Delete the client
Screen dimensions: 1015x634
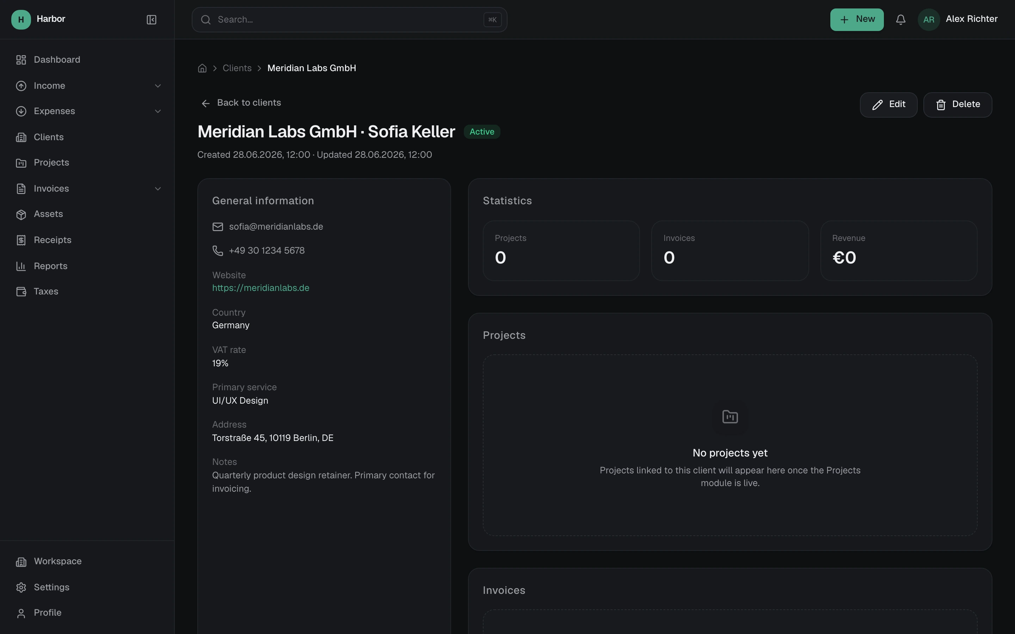coord(958,105)
